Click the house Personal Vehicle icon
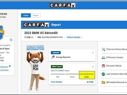Screen dimensions: 127x95 point(103,66)
